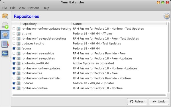
Task: Click the sidebar resize handle dots
Action: coord(10,59)
